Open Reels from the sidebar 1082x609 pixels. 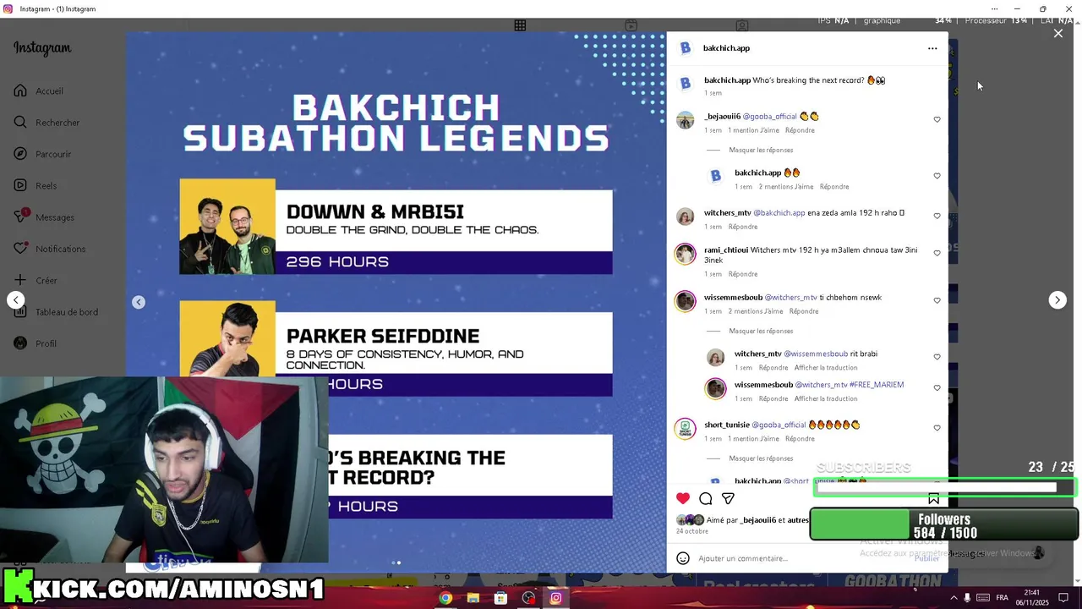click(36, 185)
